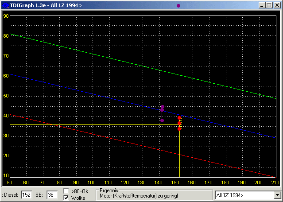This screenshot has height=202, width=283.
Task: Click the SB input field showing 36
Action: [x=52, y=195]
